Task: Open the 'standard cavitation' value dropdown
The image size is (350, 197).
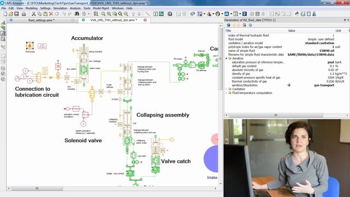Action: 319,43
